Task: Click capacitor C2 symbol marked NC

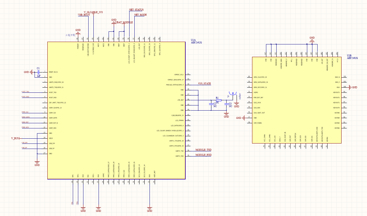Action: coord(211,103)
